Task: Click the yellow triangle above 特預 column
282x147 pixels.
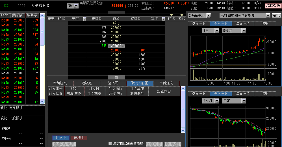Action: 182,15
